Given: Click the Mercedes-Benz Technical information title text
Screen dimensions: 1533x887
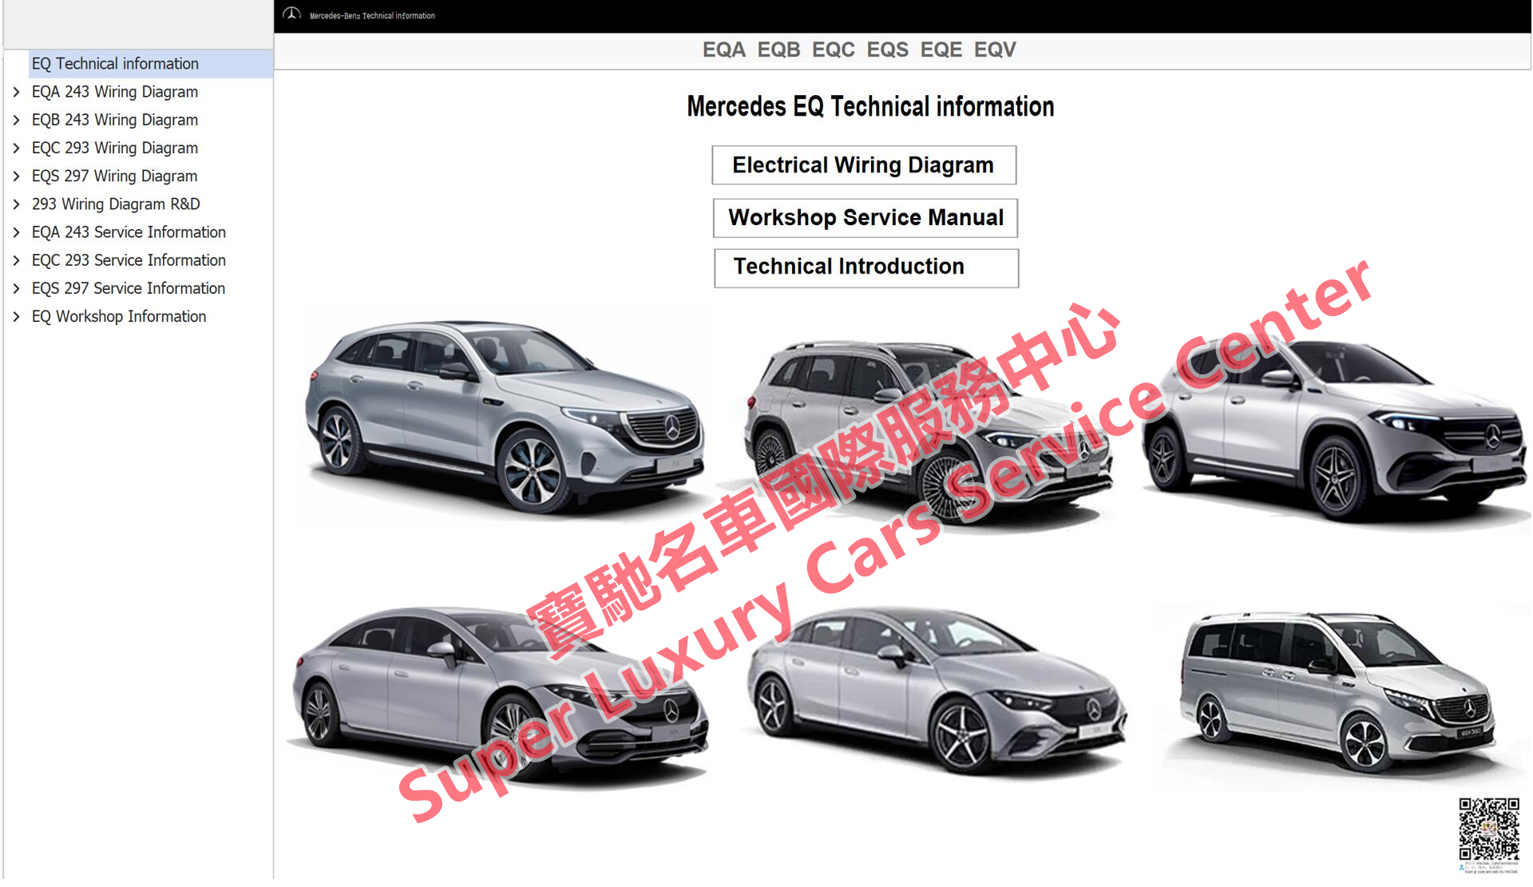Looking at the screenshot, I should (x=372, y=15).
